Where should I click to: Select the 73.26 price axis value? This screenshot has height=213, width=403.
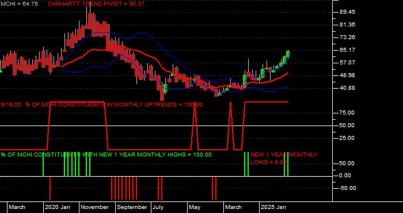coord(347,37)
